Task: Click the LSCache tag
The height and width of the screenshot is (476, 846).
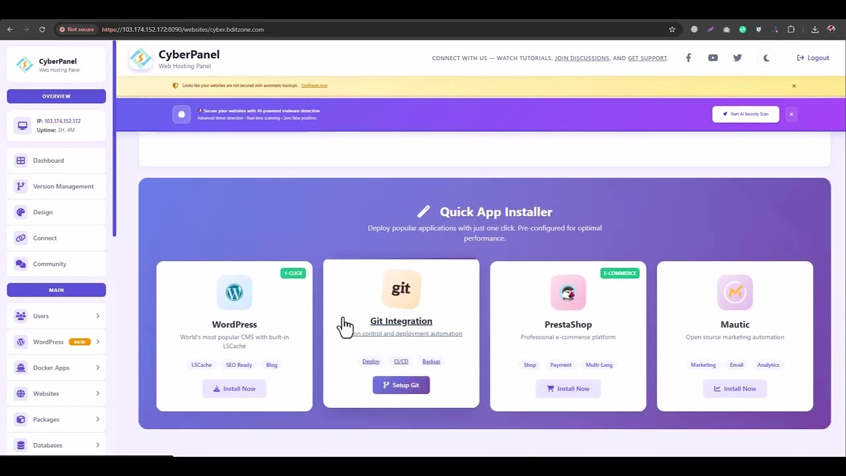Action: [x=202, y=365]
